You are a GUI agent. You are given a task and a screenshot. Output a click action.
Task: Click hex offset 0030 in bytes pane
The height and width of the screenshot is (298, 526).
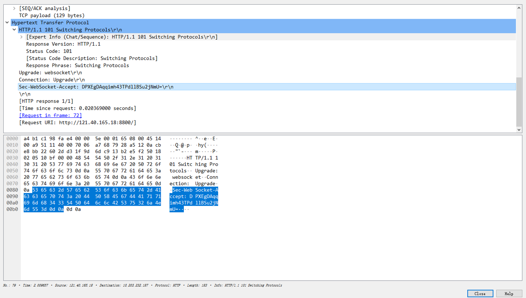(x=12, y=158)
